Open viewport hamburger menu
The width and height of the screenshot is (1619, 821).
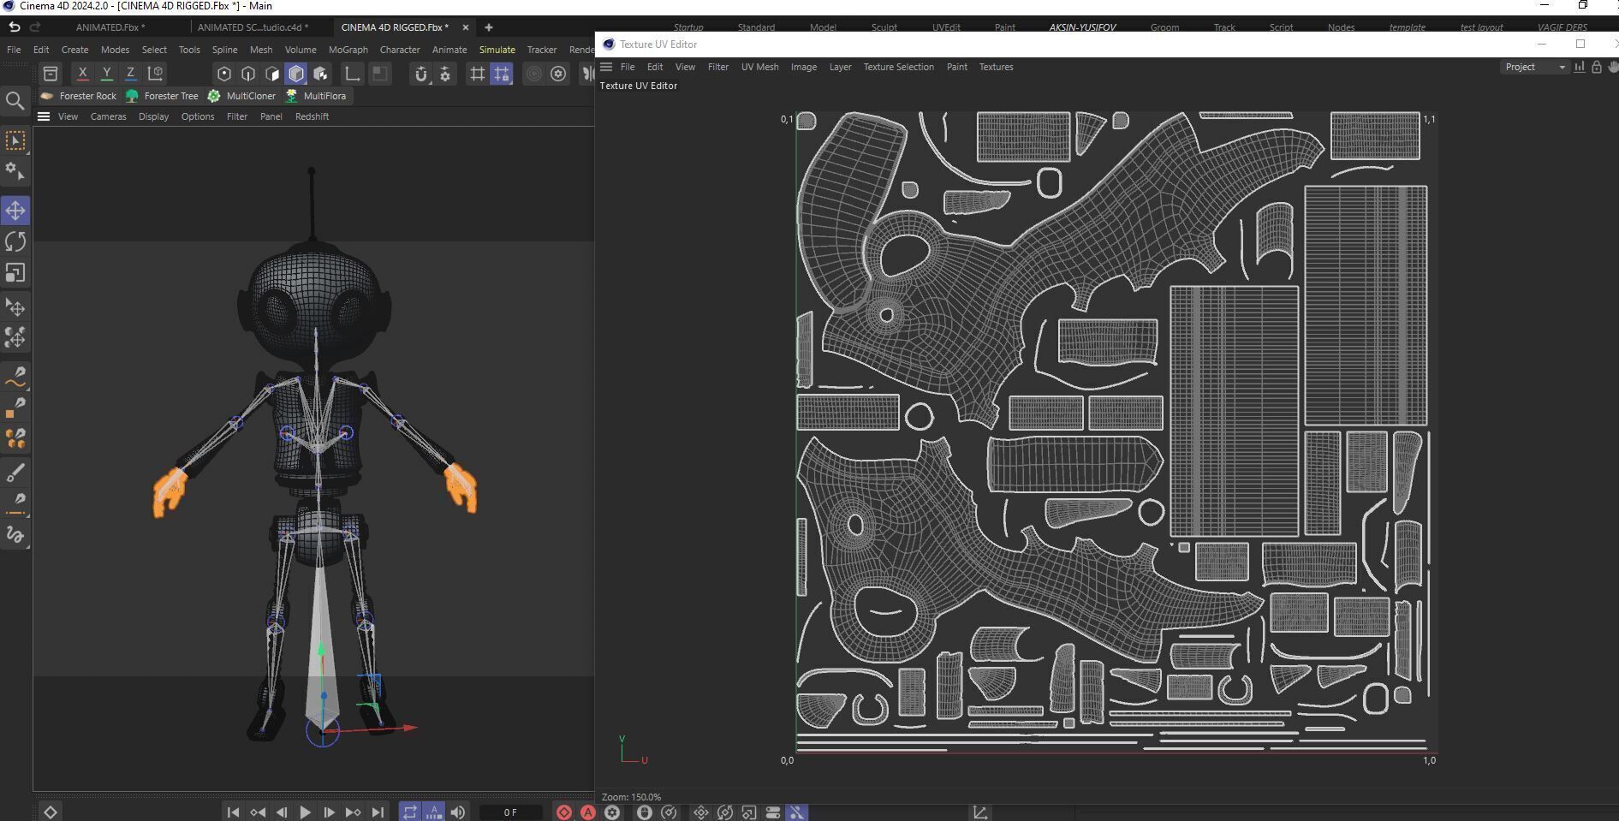click(x=44, y=116)
